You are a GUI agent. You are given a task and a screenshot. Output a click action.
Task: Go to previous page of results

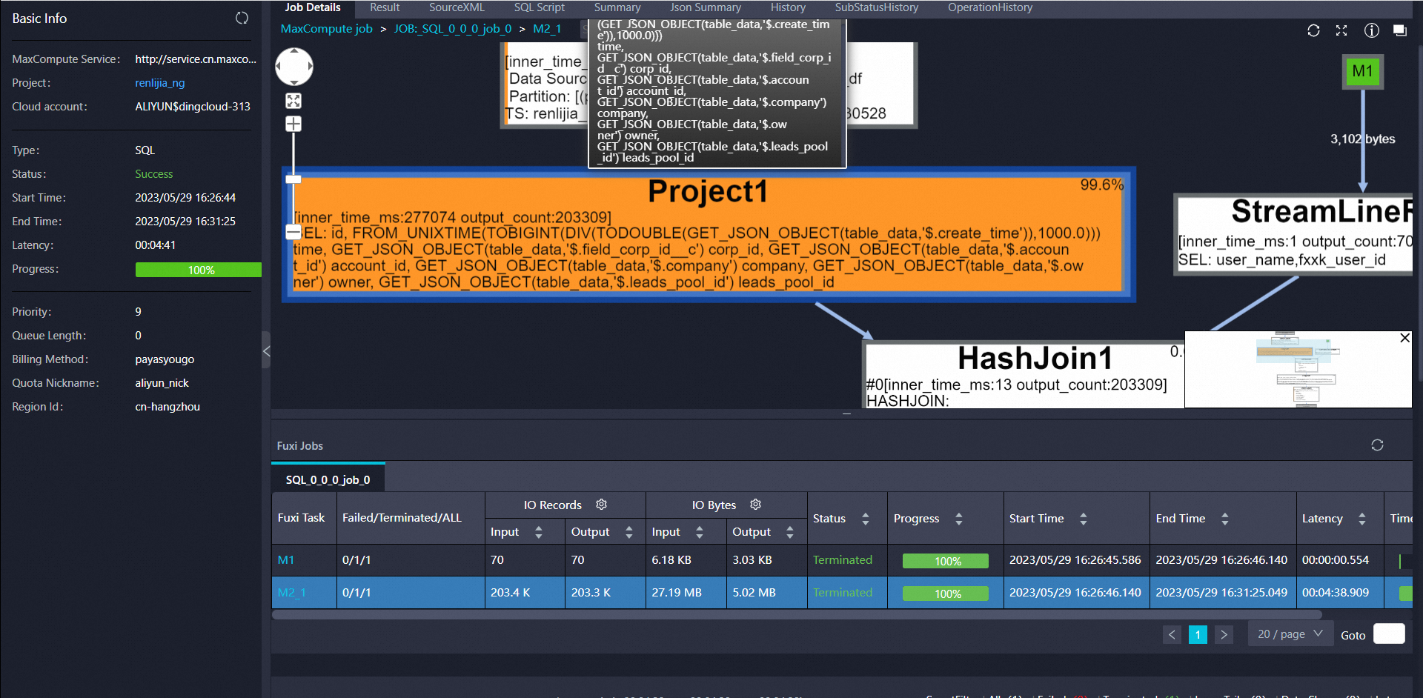(x=1172, y=634)
